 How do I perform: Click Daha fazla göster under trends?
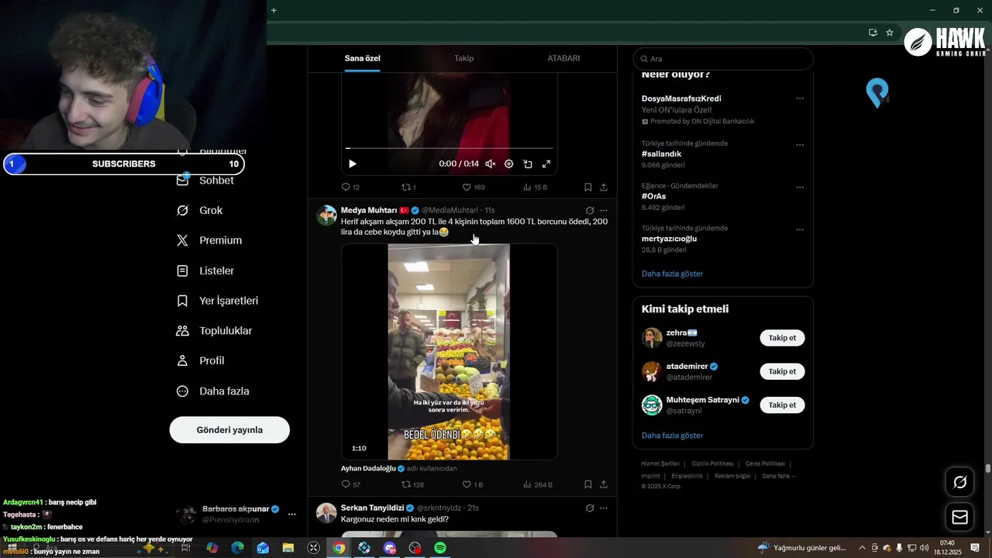(672, 274)
